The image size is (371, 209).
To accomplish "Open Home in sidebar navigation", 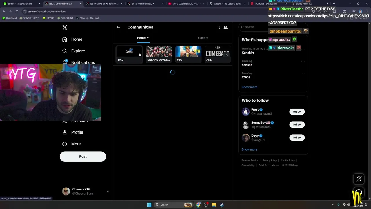I will tap(72, 39).
